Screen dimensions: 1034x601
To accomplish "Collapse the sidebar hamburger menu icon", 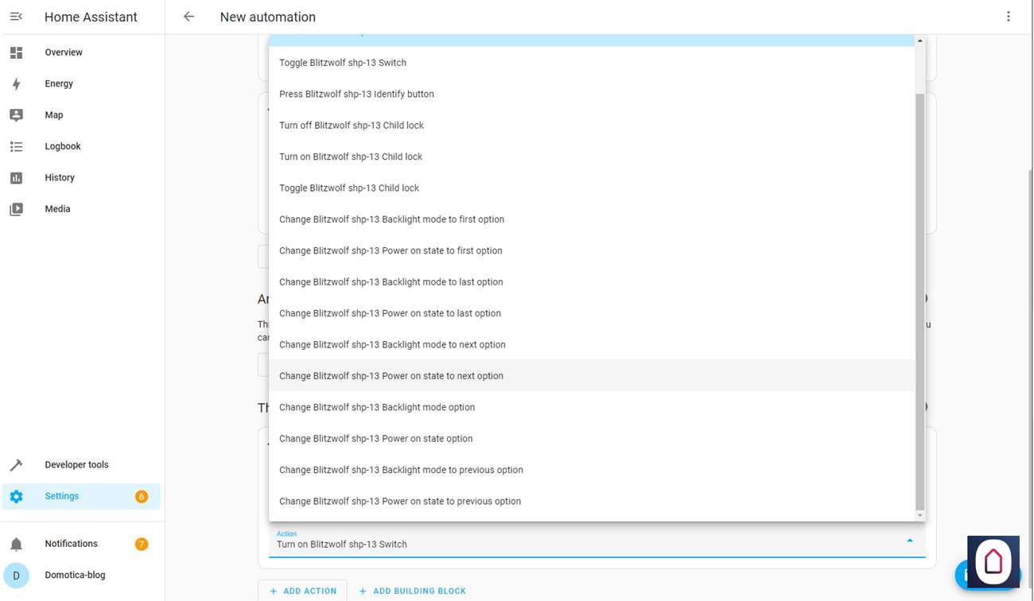I will click(16, 17).
